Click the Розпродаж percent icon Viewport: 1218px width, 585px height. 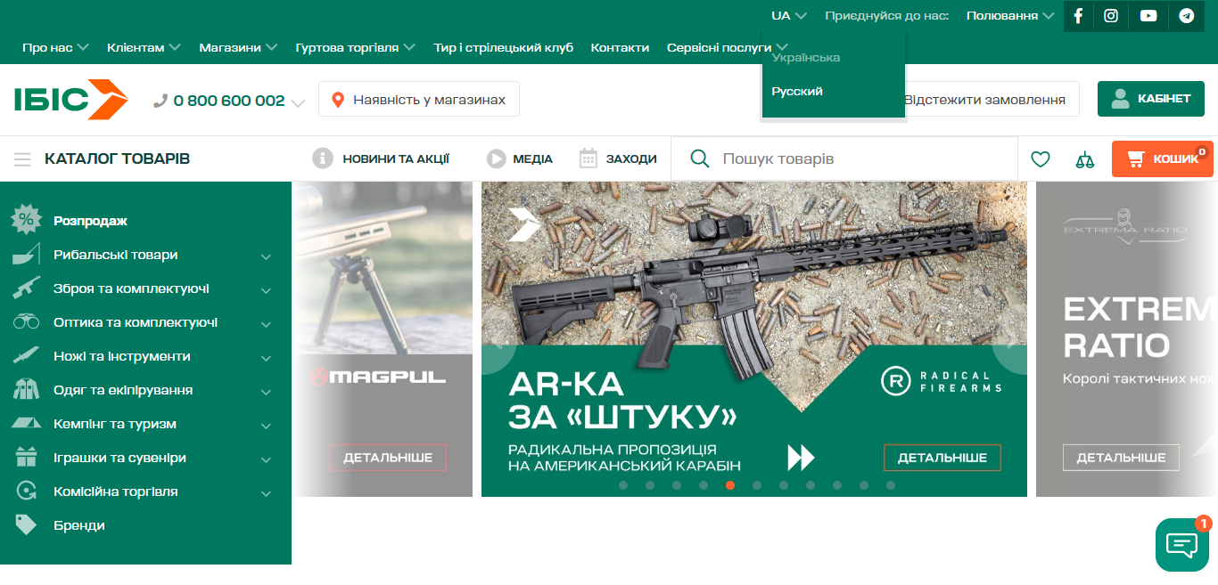(26, 220)
